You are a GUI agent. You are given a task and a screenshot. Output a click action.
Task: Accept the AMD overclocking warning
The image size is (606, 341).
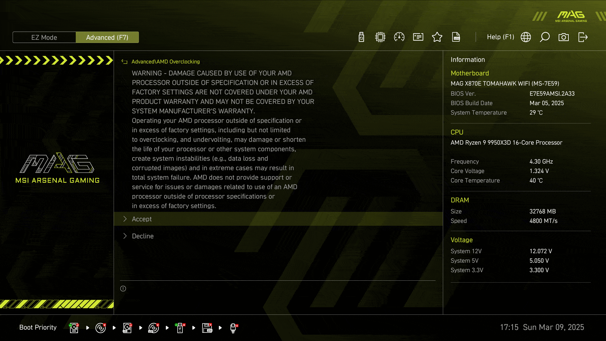278,219
